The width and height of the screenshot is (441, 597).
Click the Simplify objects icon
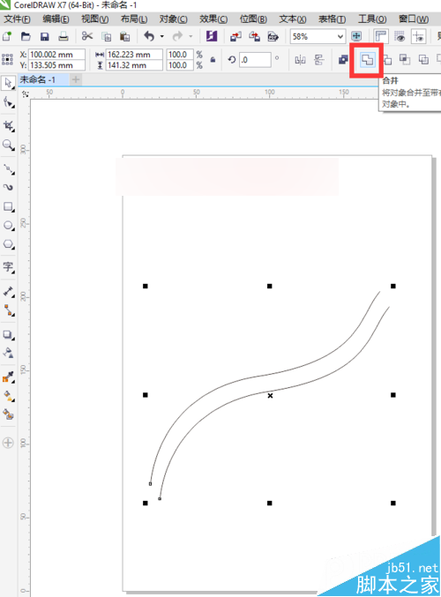click(423, 60)
